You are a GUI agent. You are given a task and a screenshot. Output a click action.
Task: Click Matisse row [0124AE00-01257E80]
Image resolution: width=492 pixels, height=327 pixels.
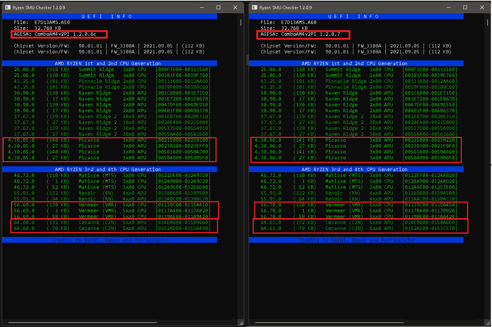[359, 187]
